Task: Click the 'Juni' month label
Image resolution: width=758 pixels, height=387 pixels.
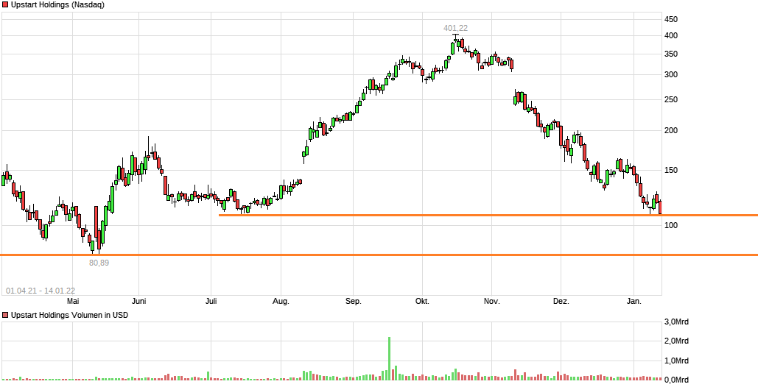Action: 138,302
